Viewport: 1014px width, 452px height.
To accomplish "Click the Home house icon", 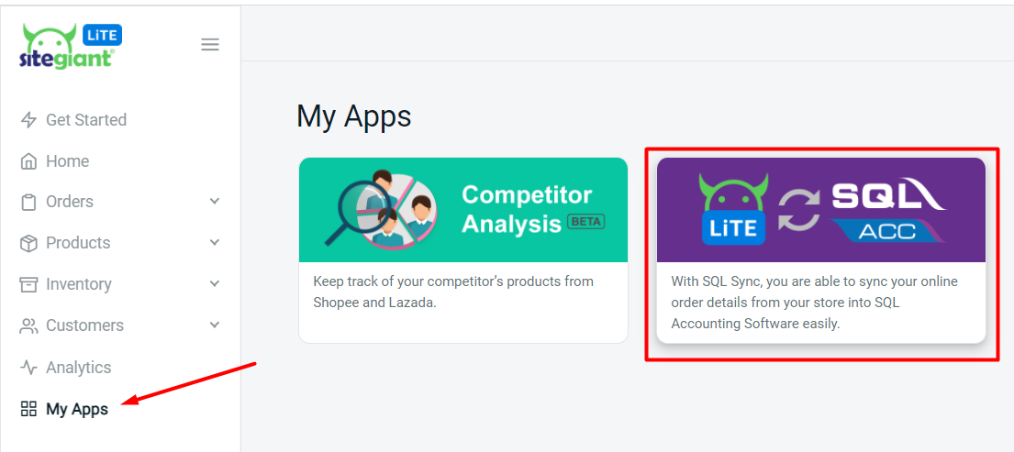I will (28, 161).
